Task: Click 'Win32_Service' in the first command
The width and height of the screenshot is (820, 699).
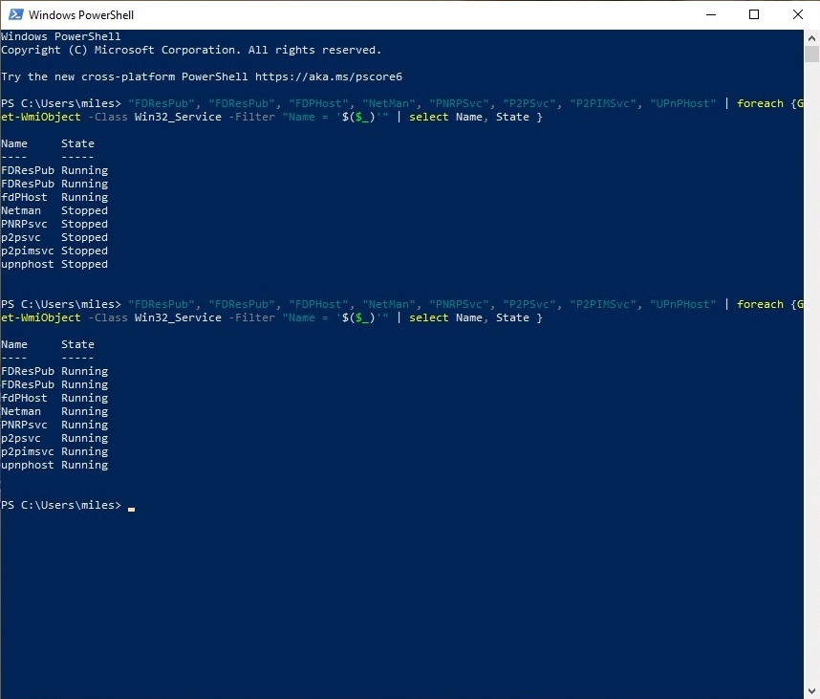Action: [x=178, y=118]
